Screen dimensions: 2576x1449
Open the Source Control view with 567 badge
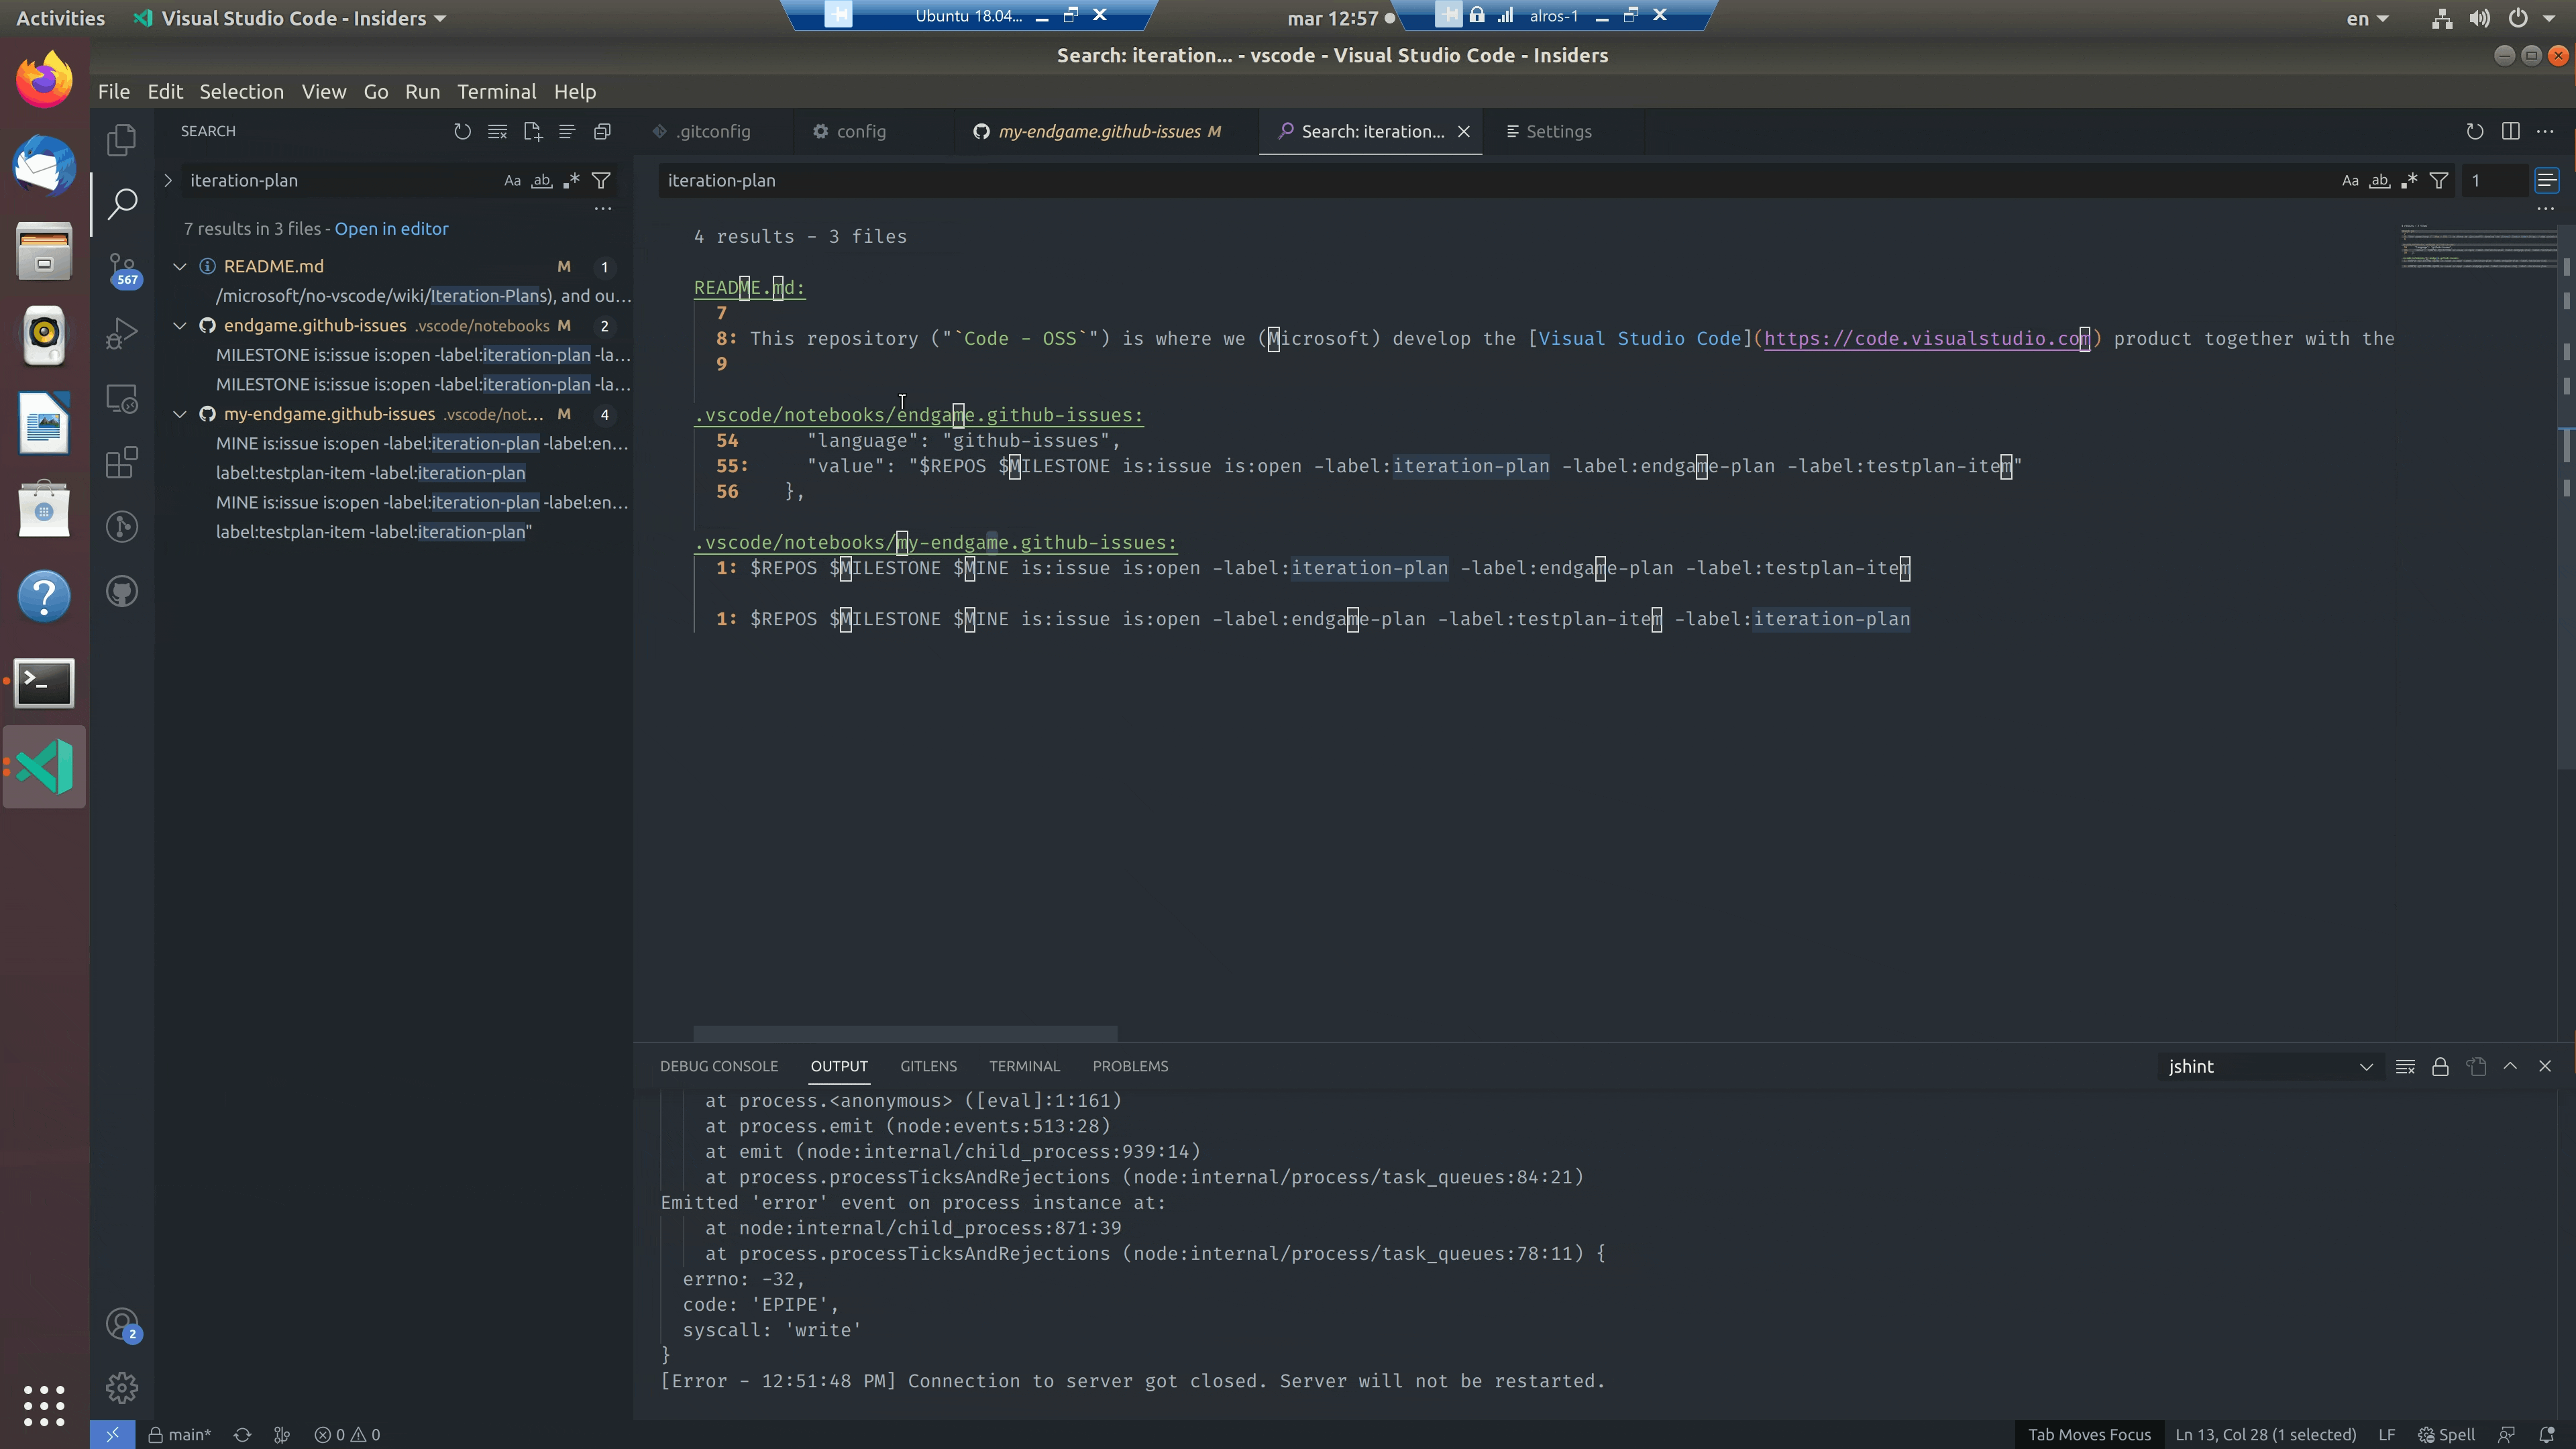(x=122, y=268)
